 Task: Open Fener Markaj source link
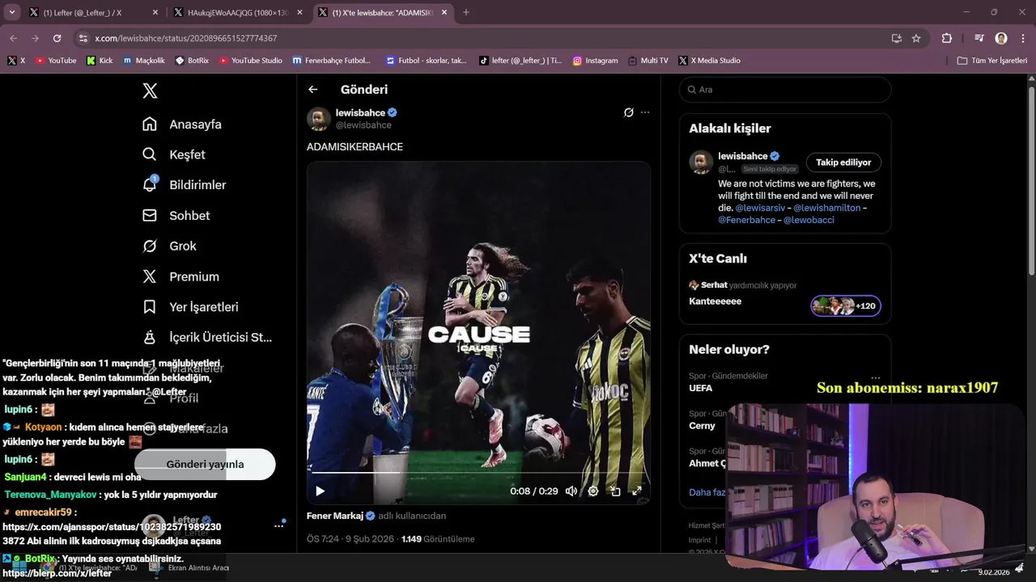[x=341, y=516]
